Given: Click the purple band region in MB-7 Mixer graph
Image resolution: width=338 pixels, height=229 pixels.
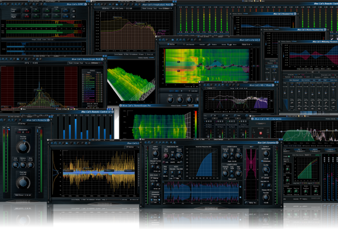Looking at the screenshot, I should (x=261, y=103).
